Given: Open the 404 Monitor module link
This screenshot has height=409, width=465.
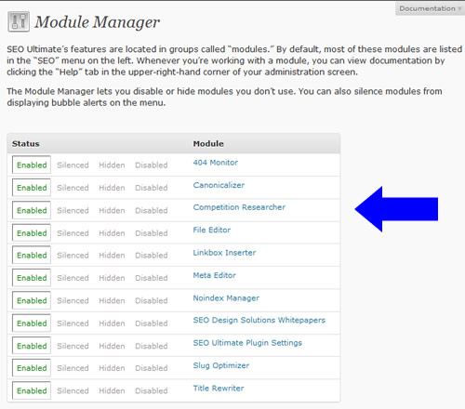Looking at the screenshot, I should click(x=216, y=163).
